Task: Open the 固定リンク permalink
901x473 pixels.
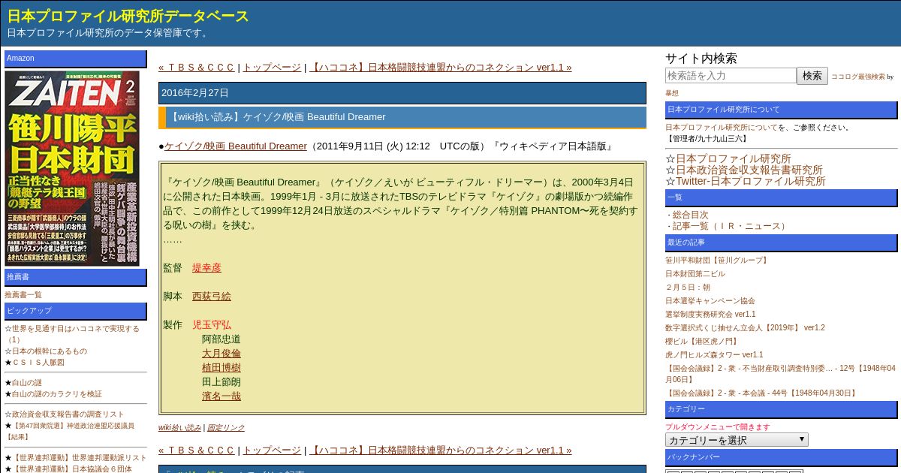Action: pyautogui.click(x=225, y=428)
